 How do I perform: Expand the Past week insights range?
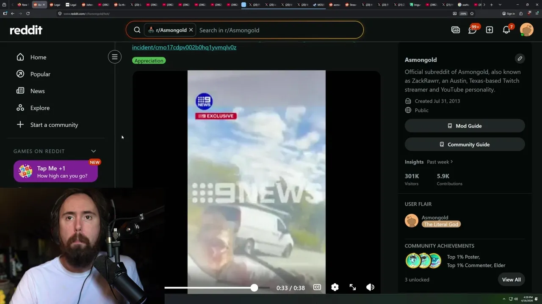(x=440, y=162)
